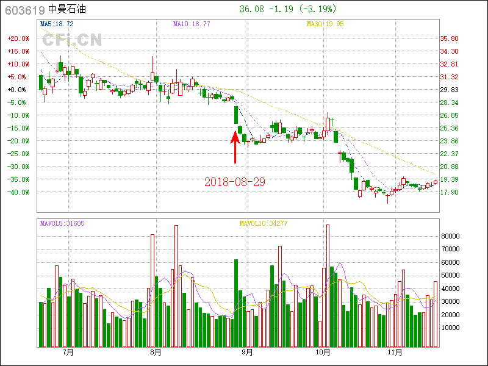The height and width of the screenshot is (366, 488).
Task: Click the 10000 volume axis label
Action: (451, 328)
